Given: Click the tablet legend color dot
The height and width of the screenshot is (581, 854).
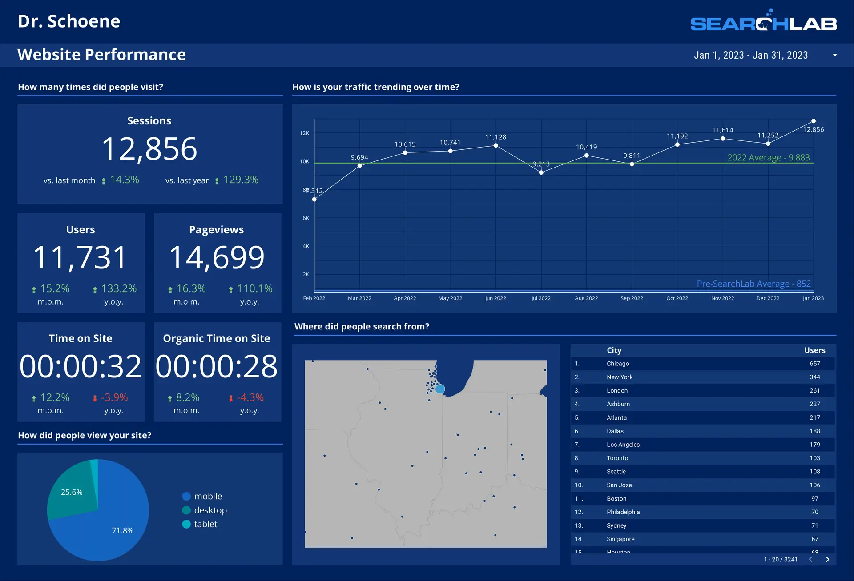Looking at the screenshot, I should click(186, 524).
